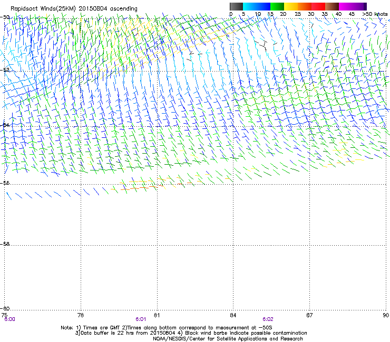
Task: Click the purple '6:00' time label
Action: click(x=9, y=319)
